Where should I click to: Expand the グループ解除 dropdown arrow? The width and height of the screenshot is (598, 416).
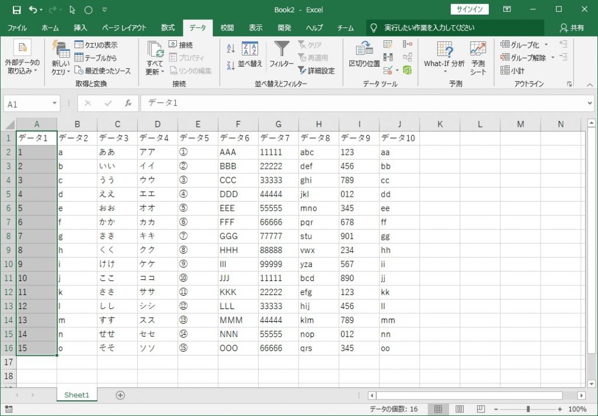552,58
